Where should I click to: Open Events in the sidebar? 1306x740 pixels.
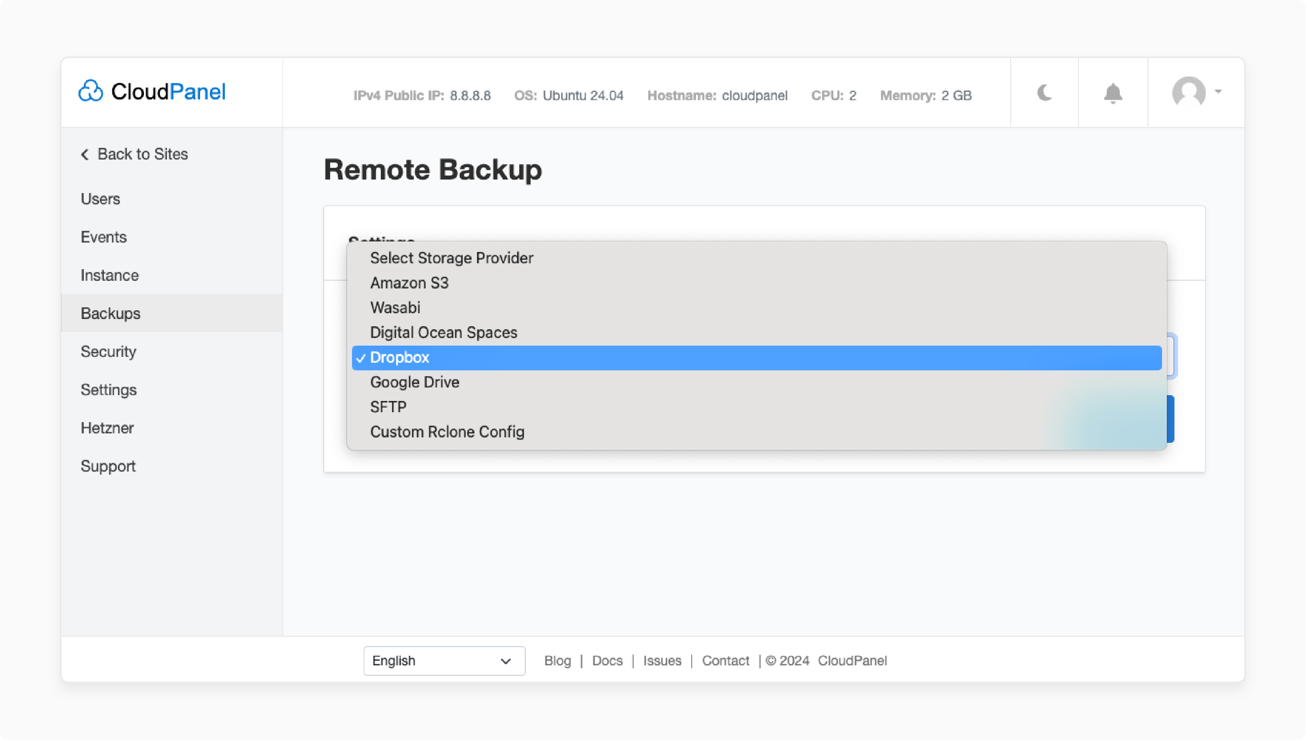pos(172,237)
